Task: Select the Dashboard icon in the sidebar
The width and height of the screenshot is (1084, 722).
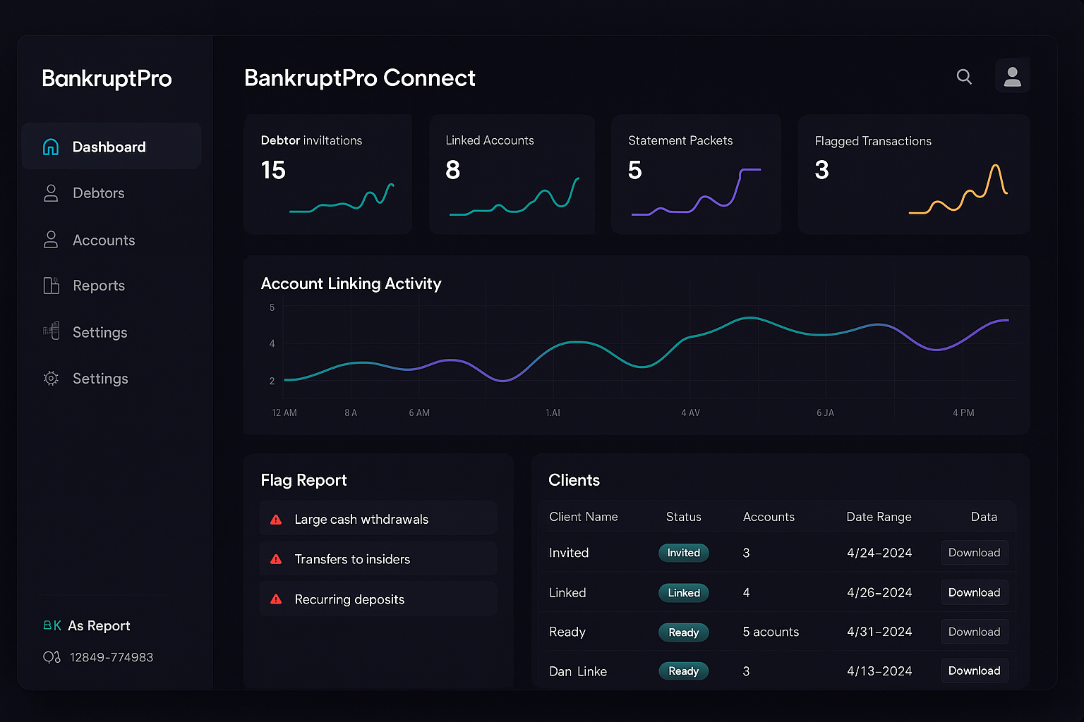Action: click(x=51, y=147)
